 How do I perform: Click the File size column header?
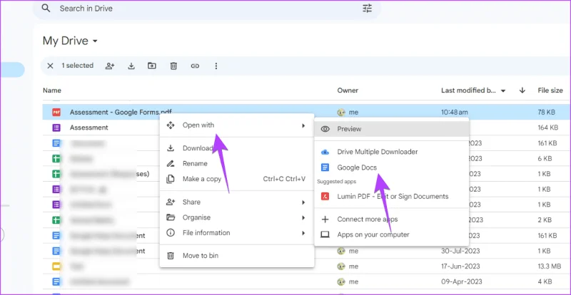tap(550, 90)
